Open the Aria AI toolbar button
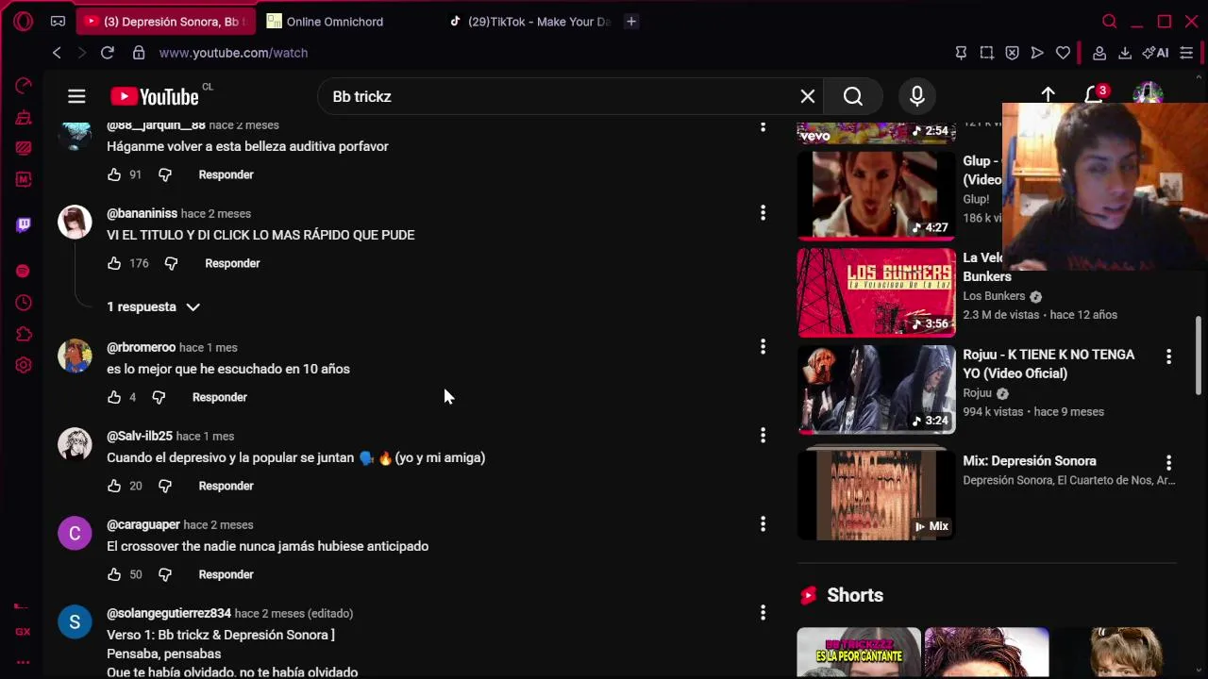1208x679 pixels. pos(1156,53)
